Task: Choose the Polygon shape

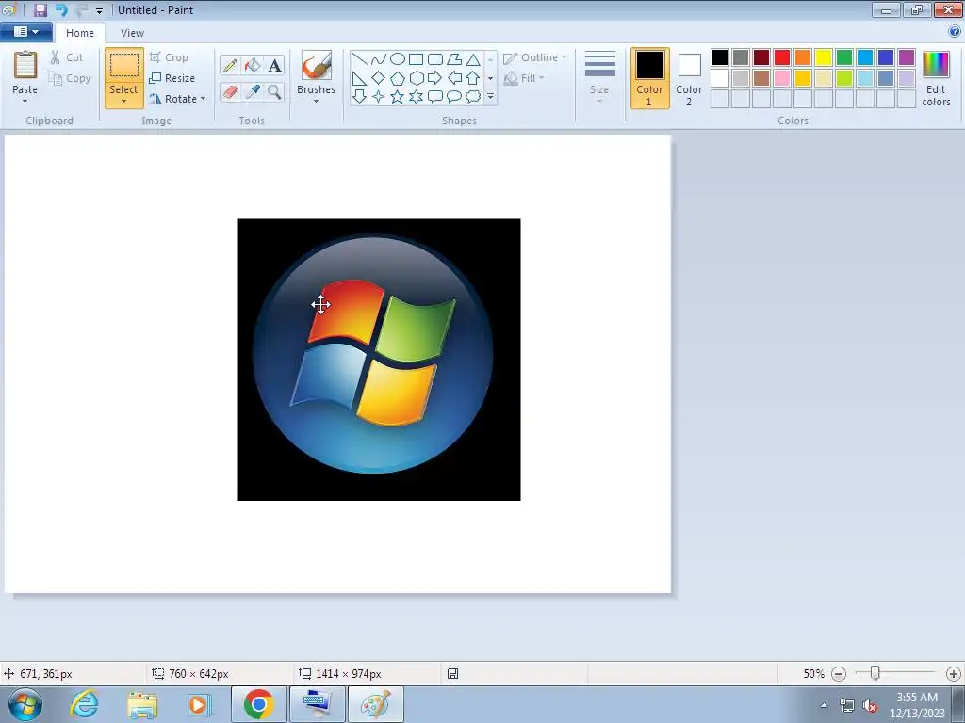Action: point(454,59)
